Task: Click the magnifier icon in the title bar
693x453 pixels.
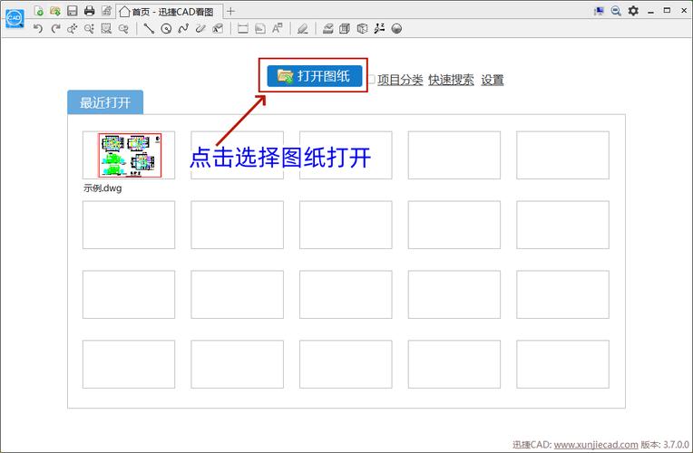Action: point(616,11)
